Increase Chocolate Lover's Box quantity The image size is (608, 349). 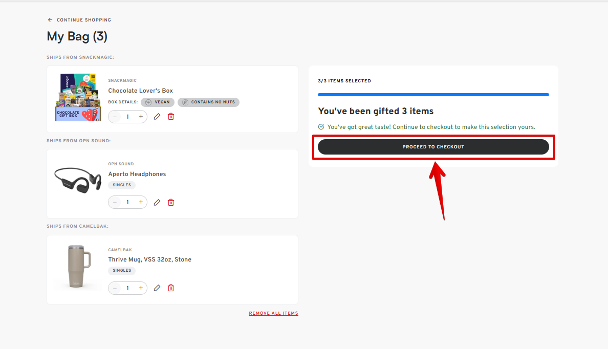tap(141, 117)
